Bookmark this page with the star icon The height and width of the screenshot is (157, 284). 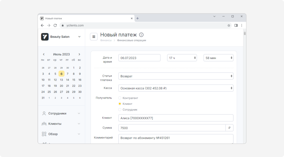pos(229,25)
